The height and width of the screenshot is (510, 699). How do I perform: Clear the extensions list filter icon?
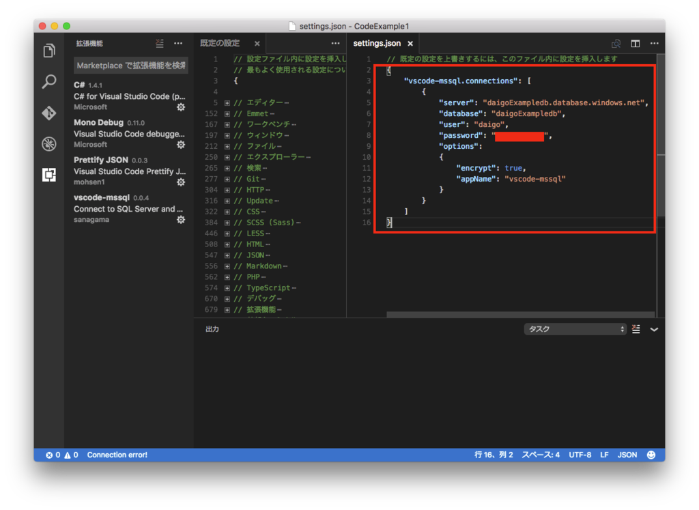[x=160, y=43]
